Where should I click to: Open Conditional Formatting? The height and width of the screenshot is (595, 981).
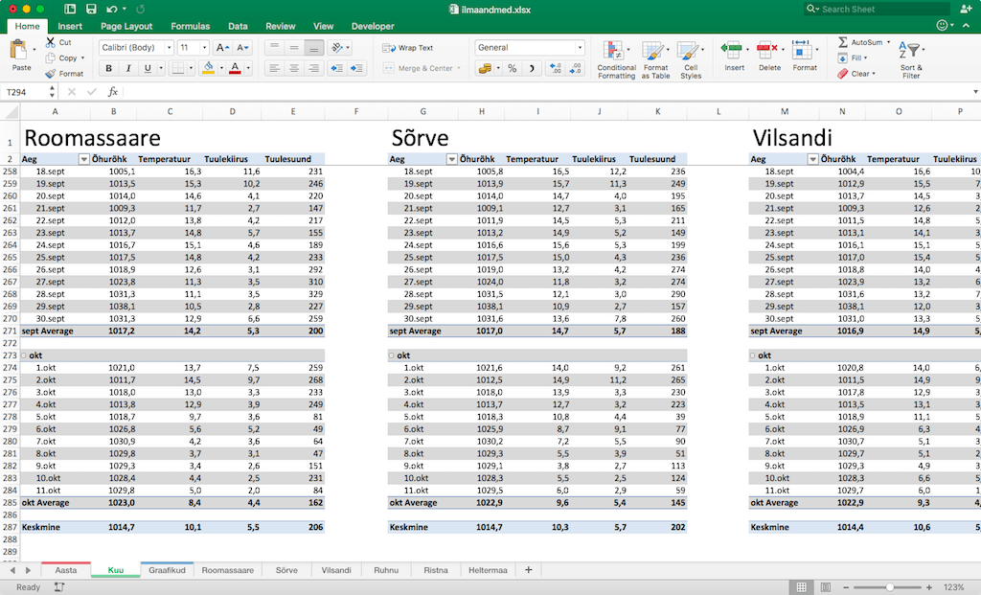pyautogui.click(x=616, y=59)
